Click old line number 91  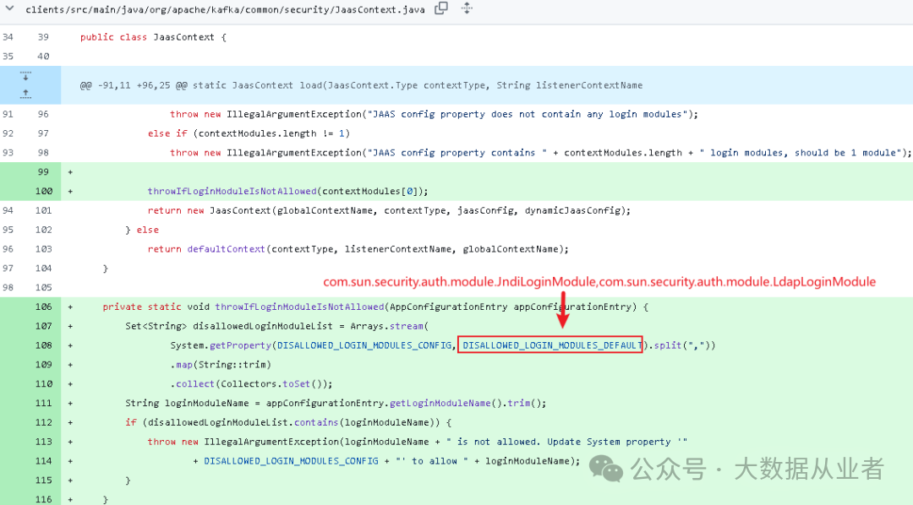click(8, 114)
